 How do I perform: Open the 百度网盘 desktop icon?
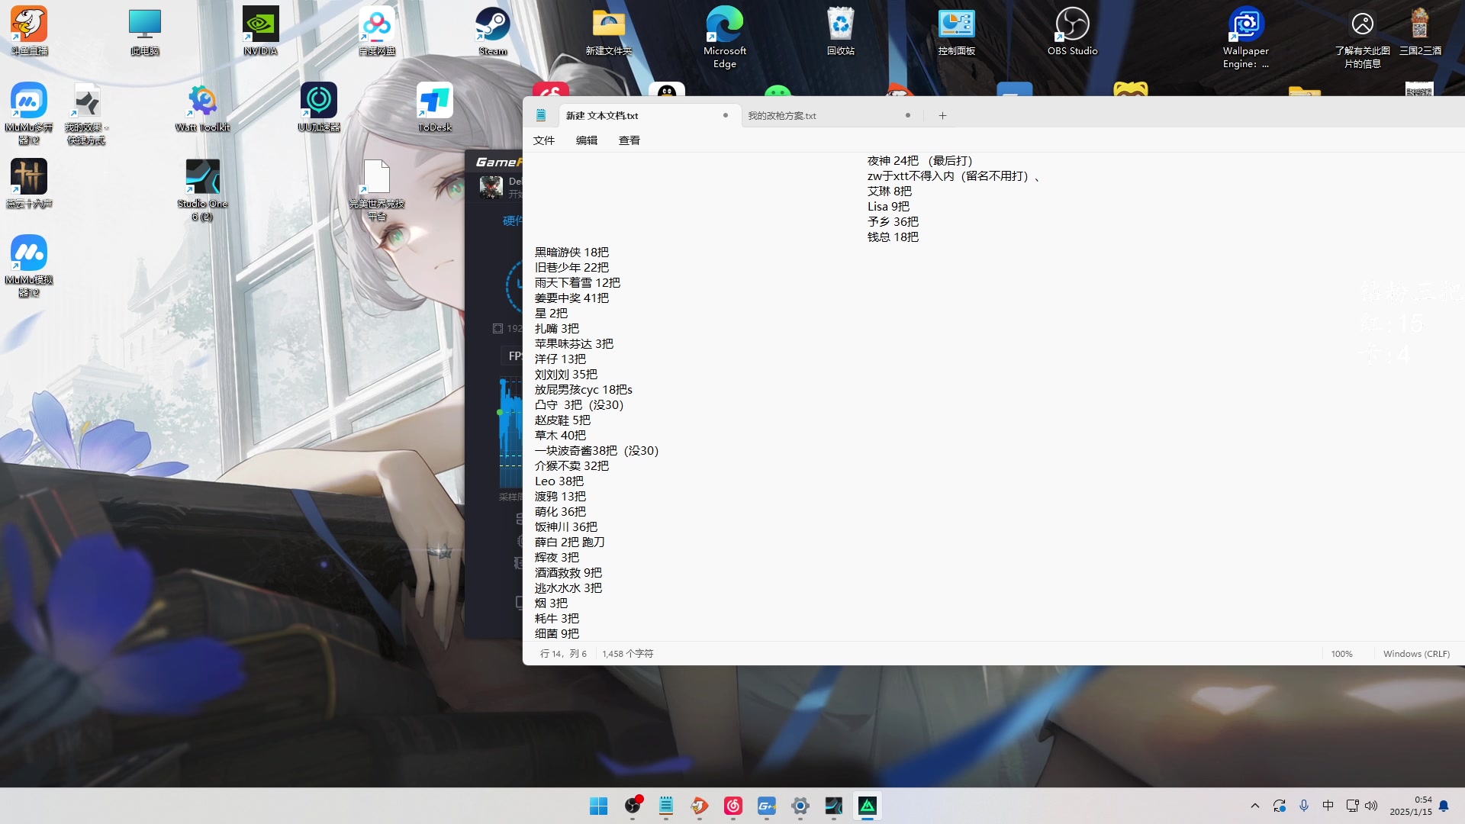[377, 31]
